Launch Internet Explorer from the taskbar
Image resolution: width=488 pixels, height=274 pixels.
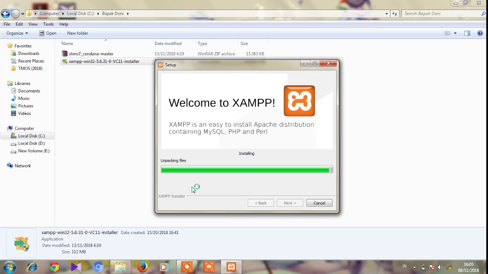(x=32, y=267)
